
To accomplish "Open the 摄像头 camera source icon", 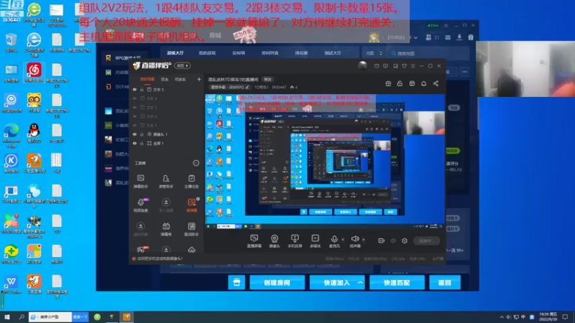I will [x=275, y=240].
